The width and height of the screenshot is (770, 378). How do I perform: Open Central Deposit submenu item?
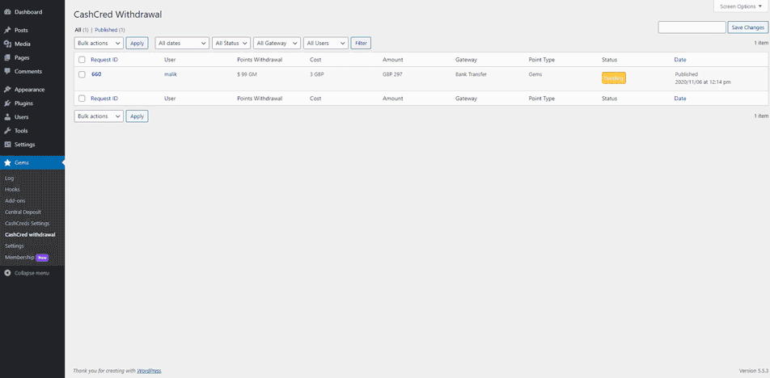click(x=23, y=212)
